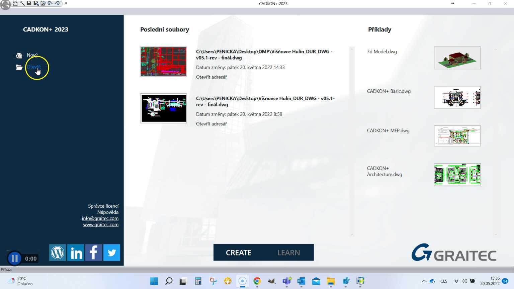Click Nový to create a new drawing
This screenshot has height=289, width=514.
click(x=32, y=55)
